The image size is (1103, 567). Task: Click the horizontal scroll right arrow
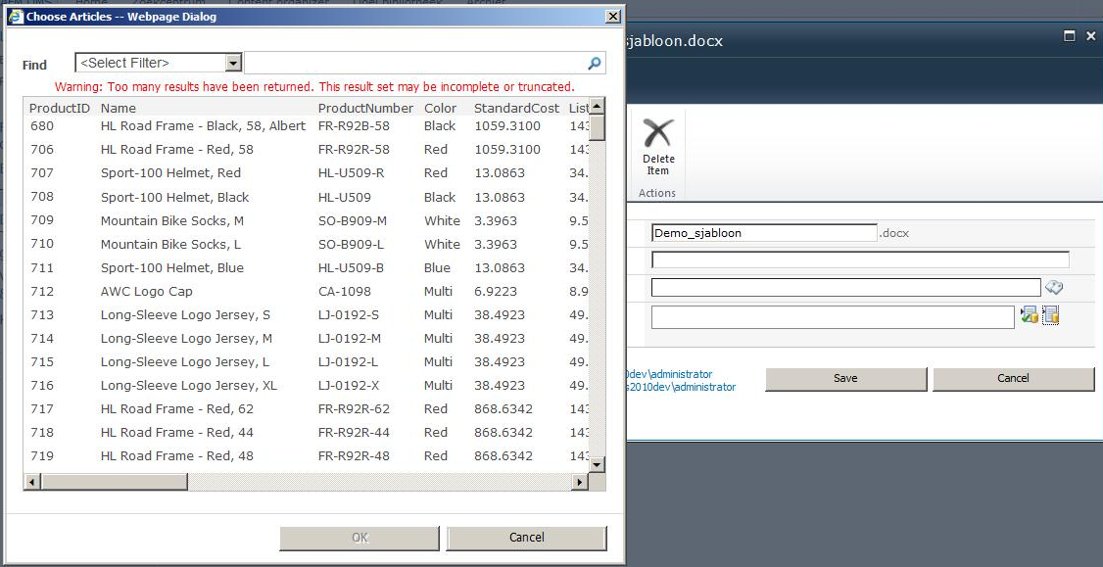580,482
